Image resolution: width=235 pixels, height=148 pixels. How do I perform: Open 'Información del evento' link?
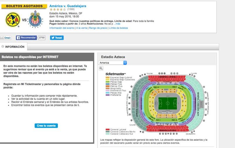click(x=62, y=28)
